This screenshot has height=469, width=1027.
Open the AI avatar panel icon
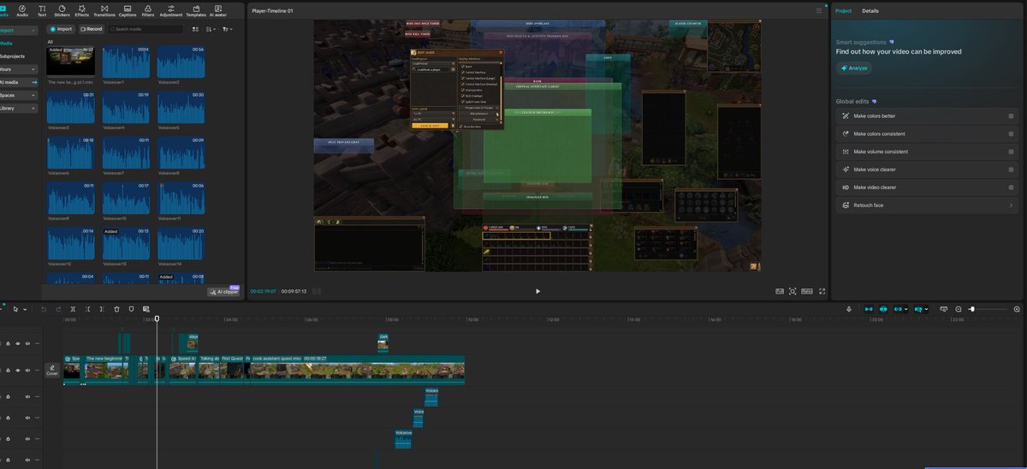[219, 11]
